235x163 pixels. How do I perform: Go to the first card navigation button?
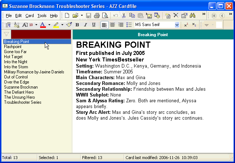coord(214,16)
